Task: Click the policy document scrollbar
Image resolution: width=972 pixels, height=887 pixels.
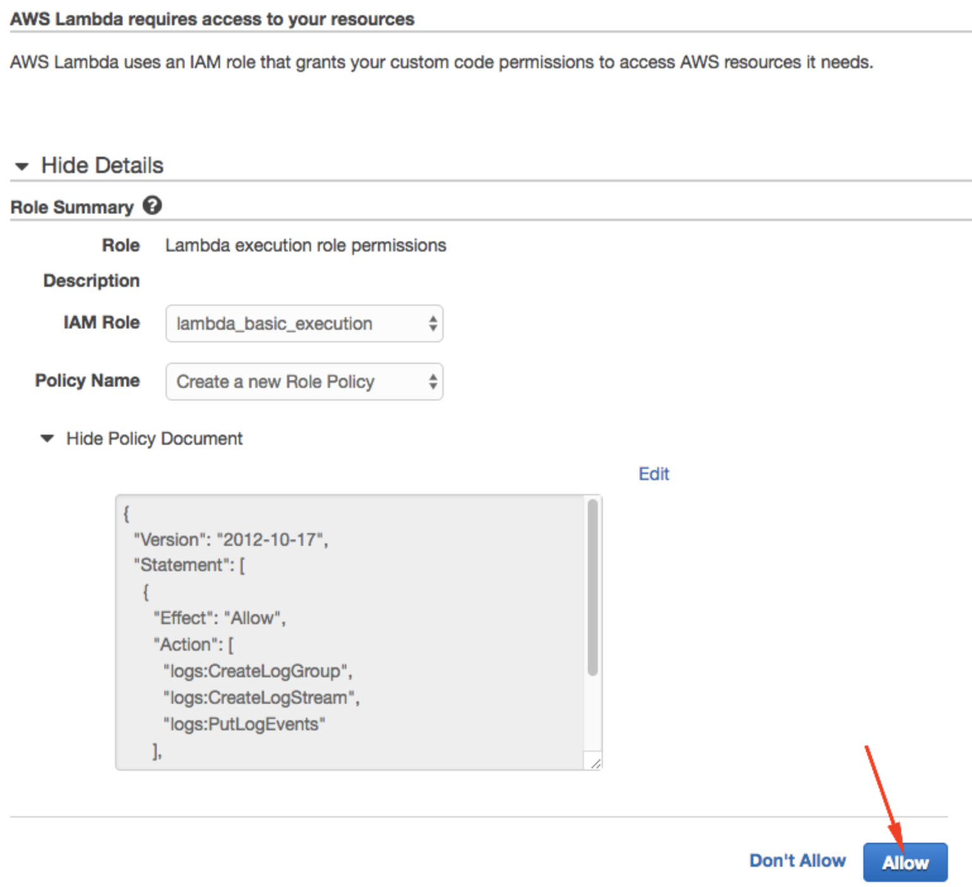Action: pos(592,588)
